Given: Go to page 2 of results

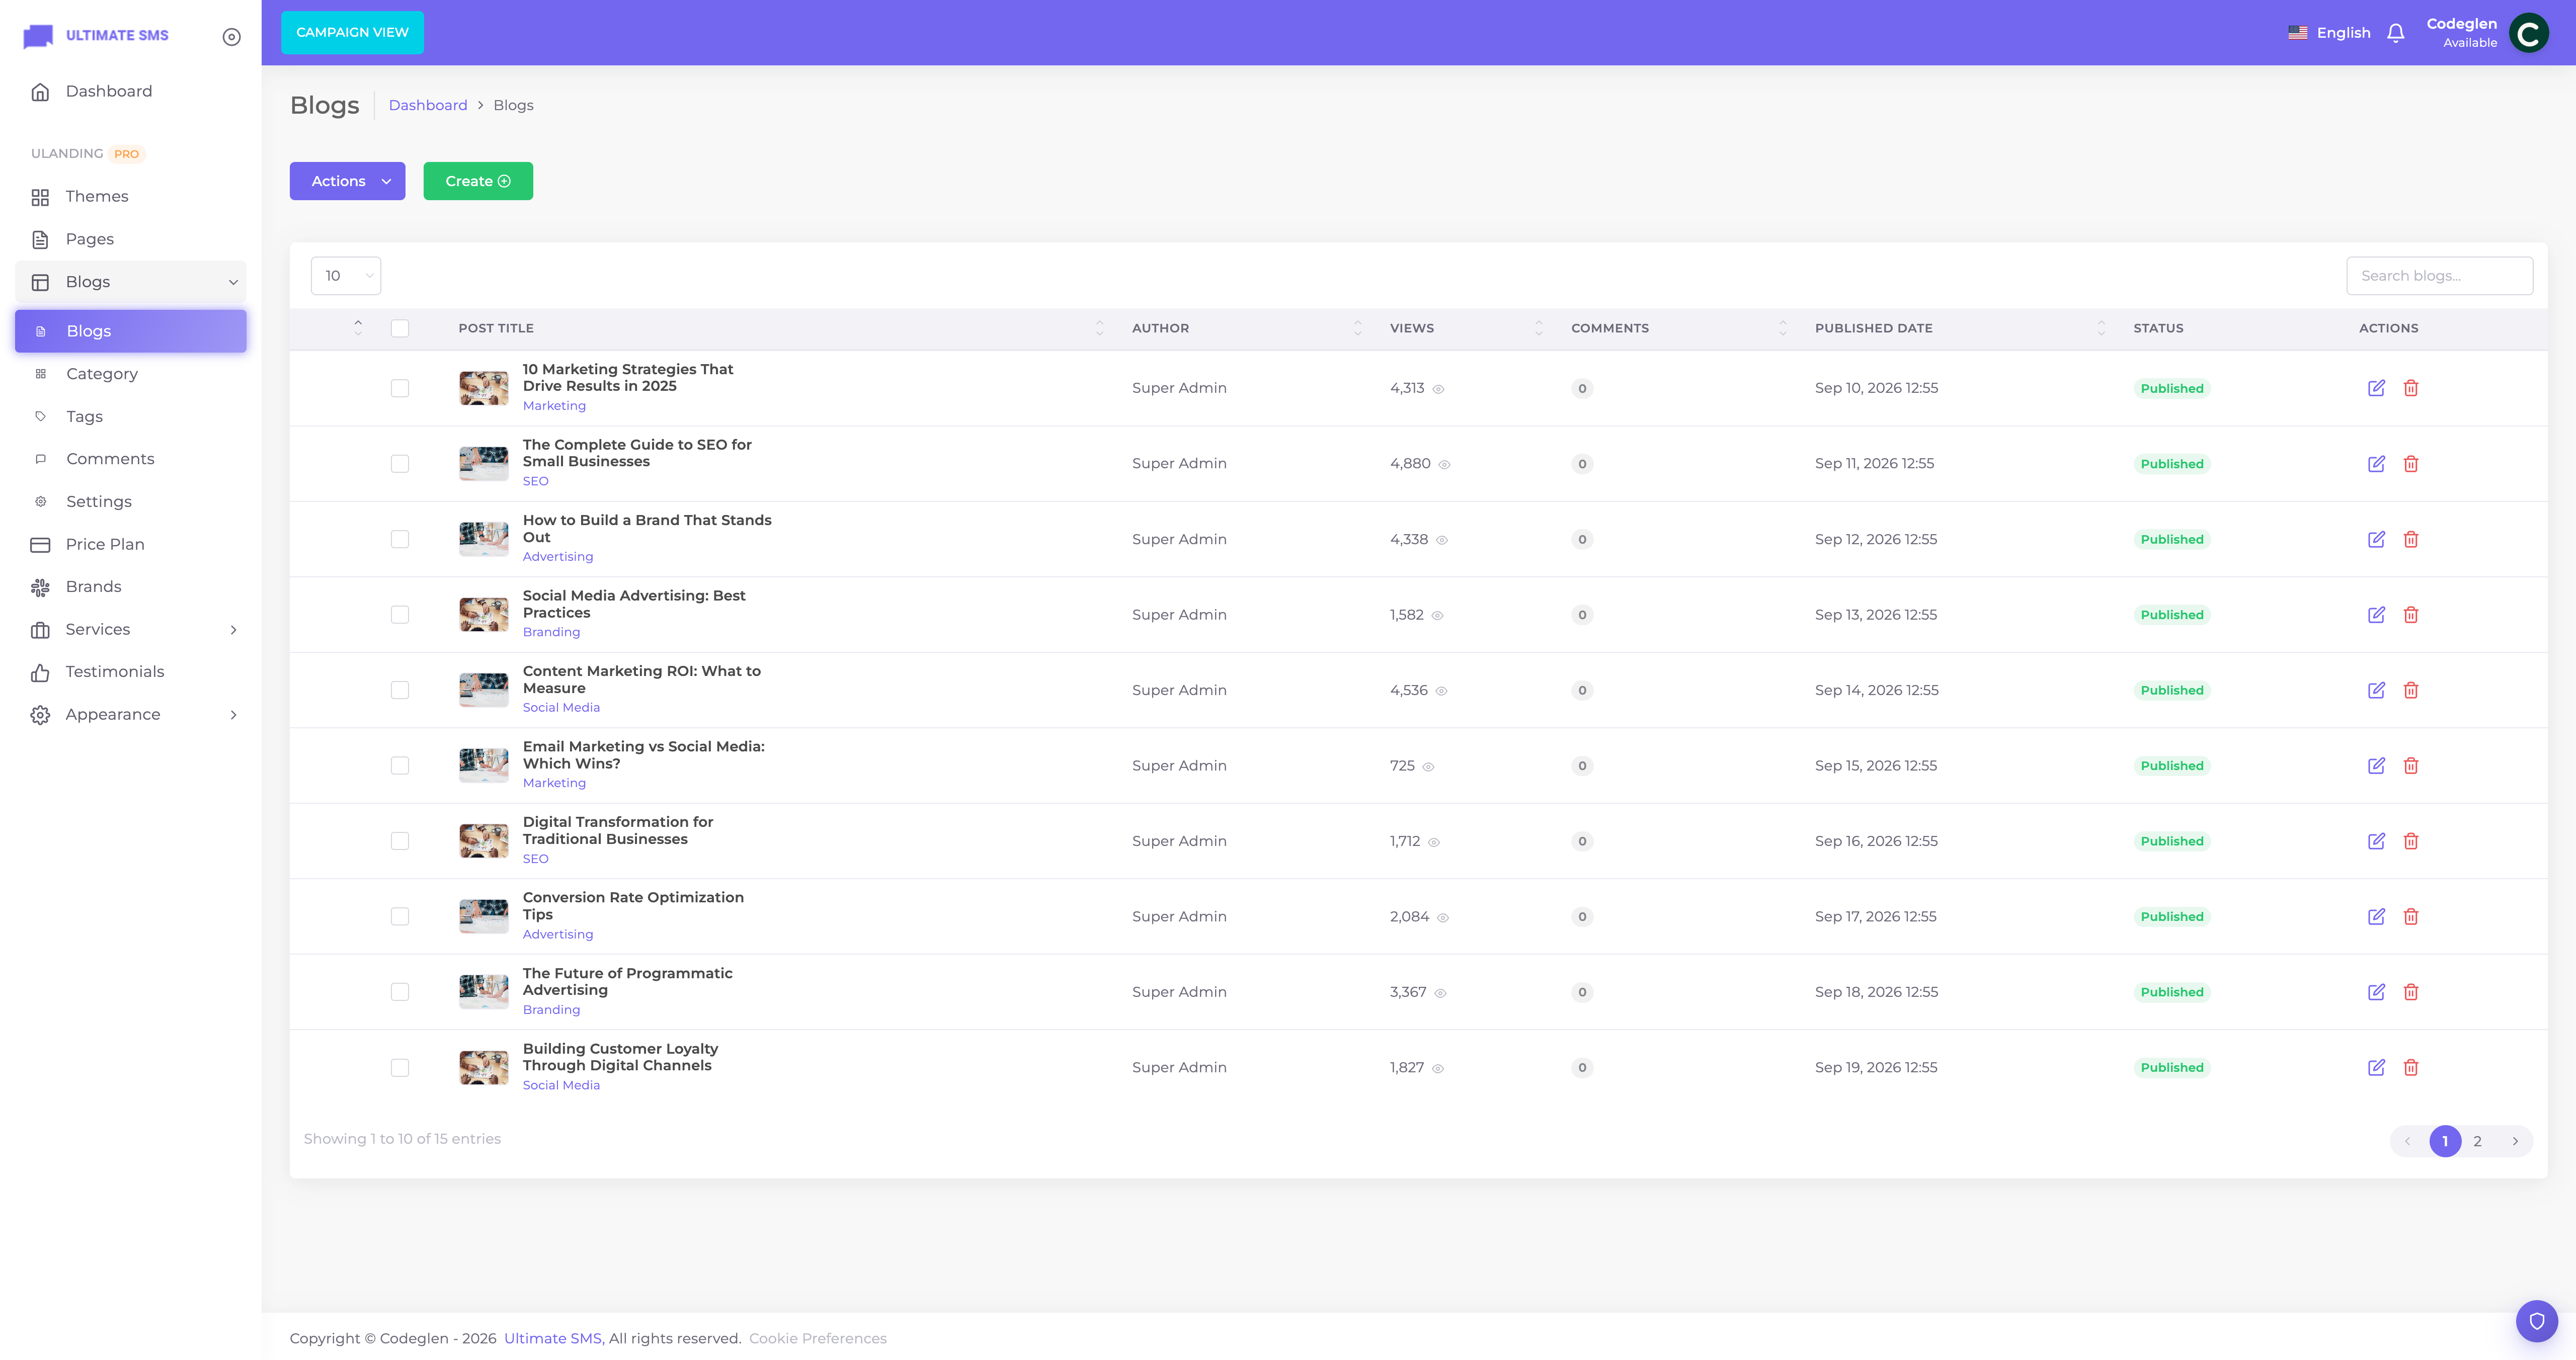Looking at the screenshot, I should click(2477, 1141).
